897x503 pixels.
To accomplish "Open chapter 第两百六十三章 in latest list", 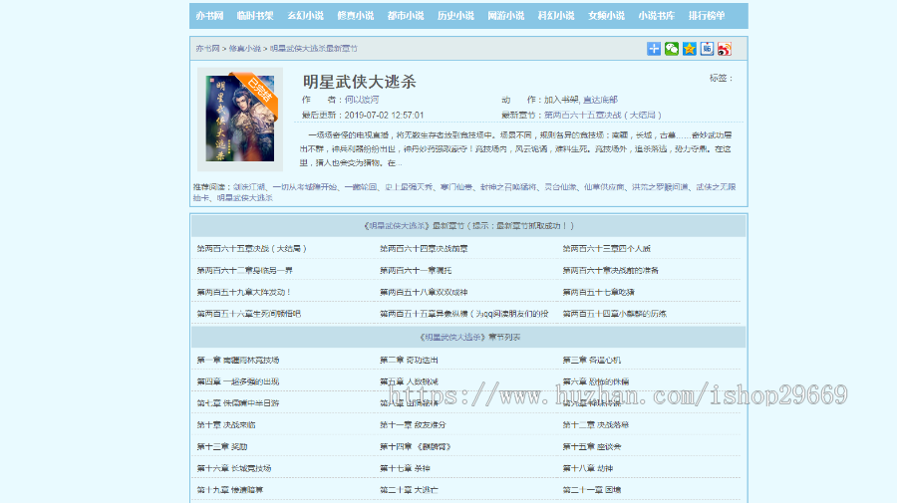I will click(x=606, y=249).
